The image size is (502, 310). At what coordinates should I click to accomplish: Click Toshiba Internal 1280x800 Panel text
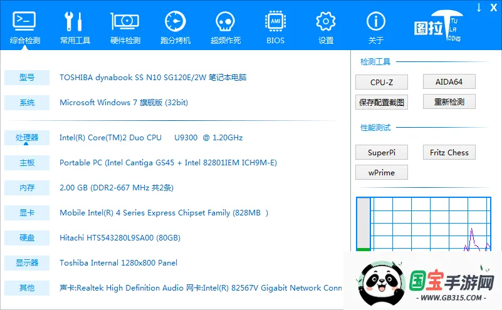118,263
